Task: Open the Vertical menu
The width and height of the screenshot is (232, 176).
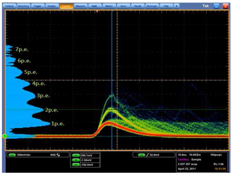Action: coord(9,6)
